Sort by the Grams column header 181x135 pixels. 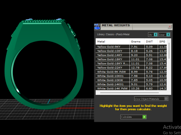point(137,42)
